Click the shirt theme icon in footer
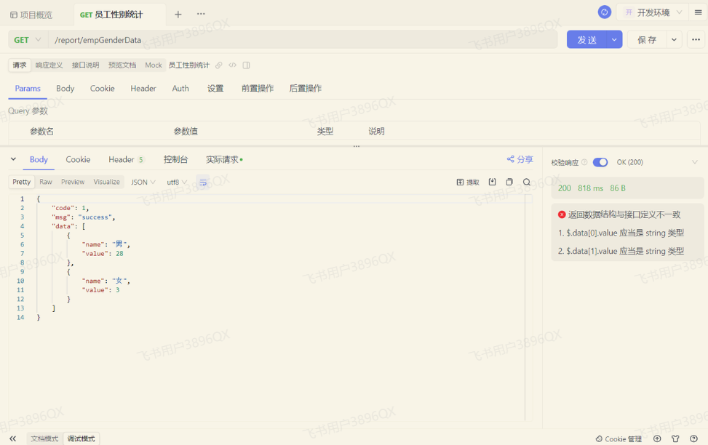The image size is (708, 445). 675,438
